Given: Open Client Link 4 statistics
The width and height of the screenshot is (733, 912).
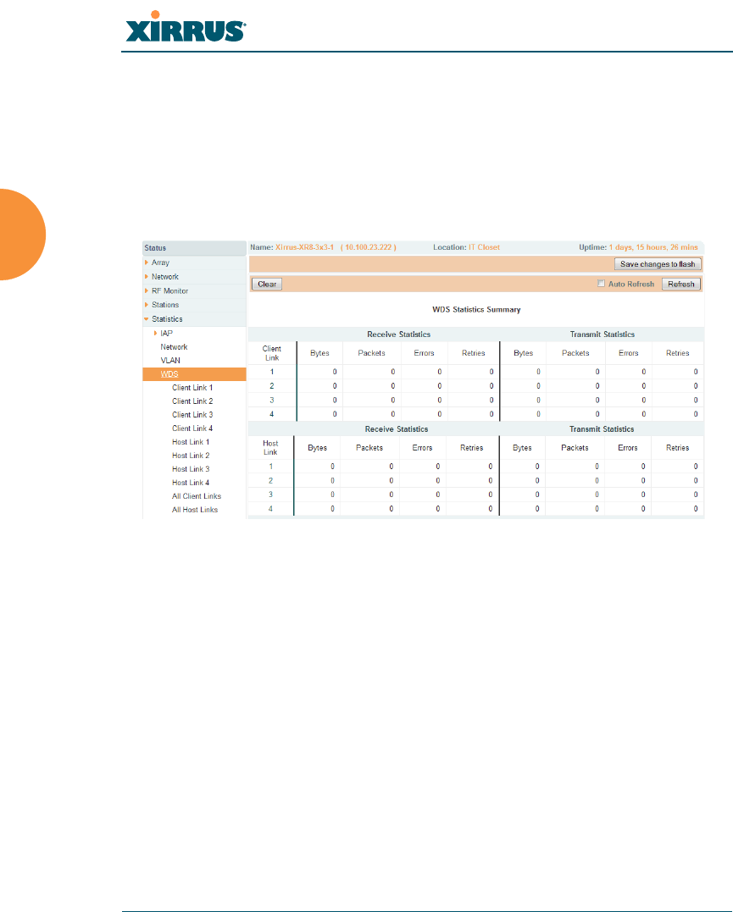Looking at the screenshot, I should (192, 428).
